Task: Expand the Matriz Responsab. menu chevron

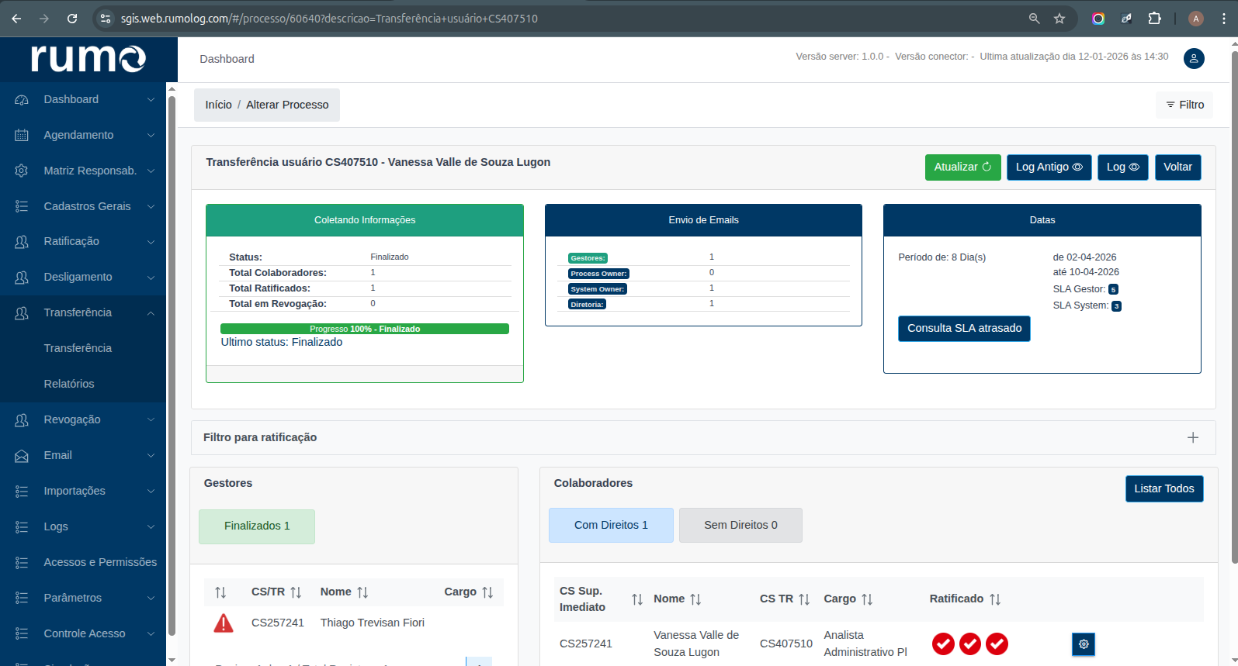Action: click(151, 171)
